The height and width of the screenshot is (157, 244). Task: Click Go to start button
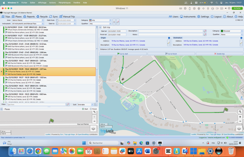click(123, 54)
